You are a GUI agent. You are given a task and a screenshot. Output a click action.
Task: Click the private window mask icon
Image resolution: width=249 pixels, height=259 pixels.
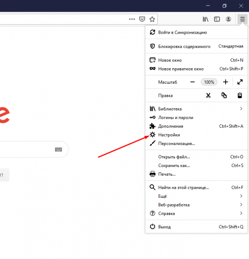pyautogui.click(x=153, y=69)
